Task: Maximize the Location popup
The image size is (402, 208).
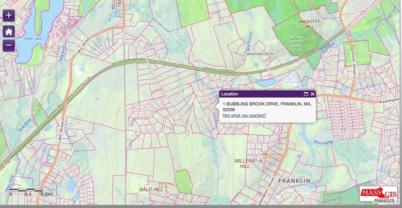Action: click(x=306, y=94)
